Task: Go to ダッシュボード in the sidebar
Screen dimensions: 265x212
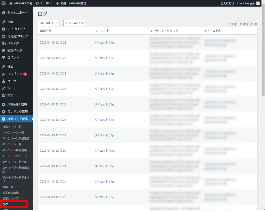Action: coord(17,12)
